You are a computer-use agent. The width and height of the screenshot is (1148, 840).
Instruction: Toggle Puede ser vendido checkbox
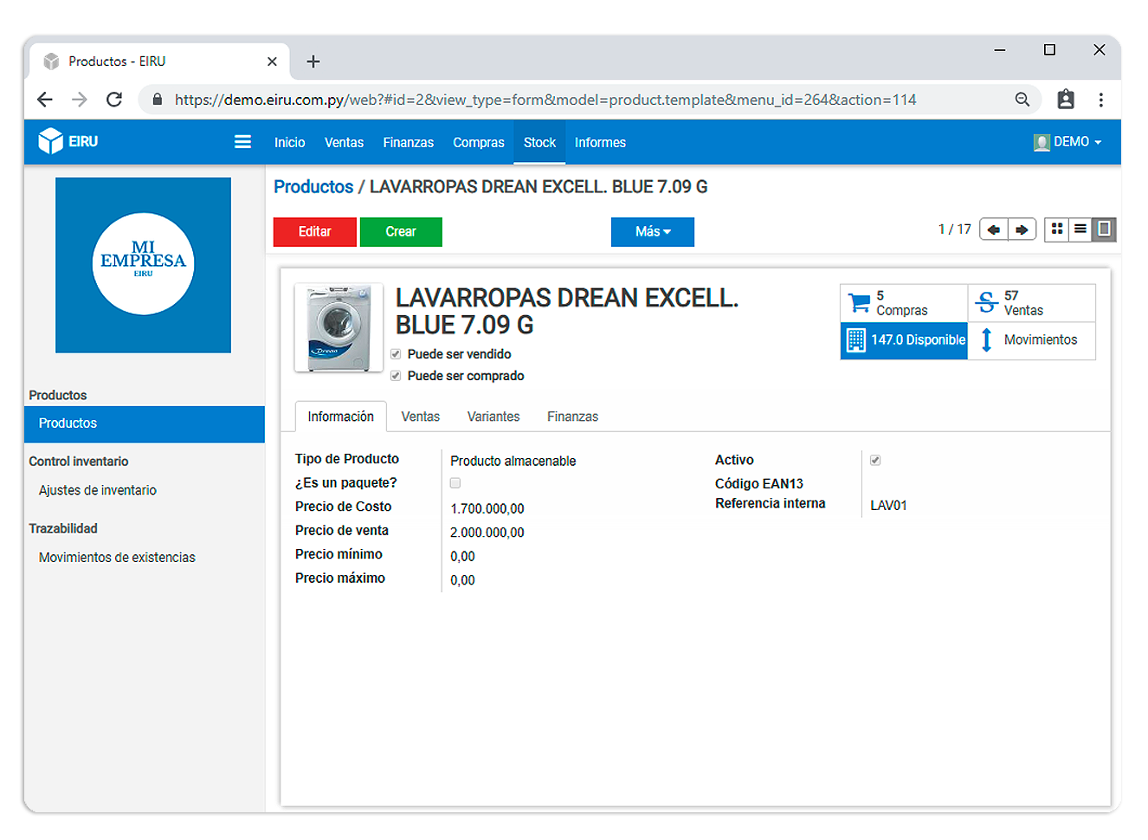(396, 354)
